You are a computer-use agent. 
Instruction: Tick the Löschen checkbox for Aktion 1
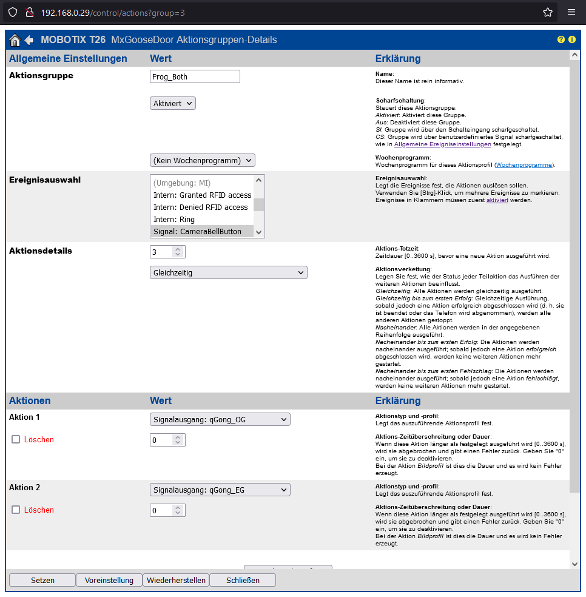(x=16, y=439)
